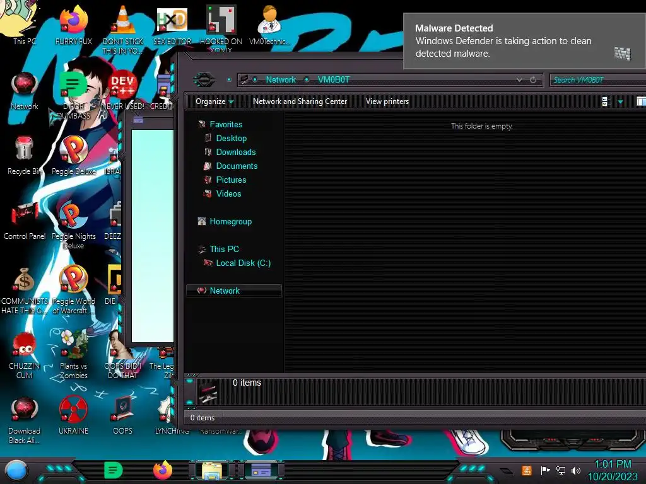Open the COMMUNISTS HATE THIS money bag icon
646x484 pixels.
coord(25,289)
